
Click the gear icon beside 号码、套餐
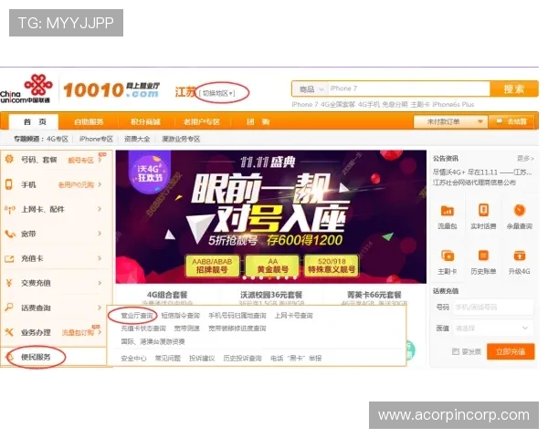point(9,160)
